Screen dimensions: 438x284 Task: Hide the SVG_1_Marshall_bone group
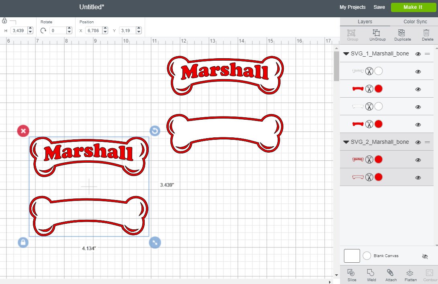pos(418,54)
